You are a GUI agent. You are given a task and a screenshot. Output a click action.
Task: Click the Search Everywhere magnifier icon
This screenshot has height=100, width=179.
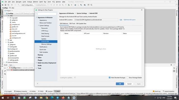coord(91,5)
